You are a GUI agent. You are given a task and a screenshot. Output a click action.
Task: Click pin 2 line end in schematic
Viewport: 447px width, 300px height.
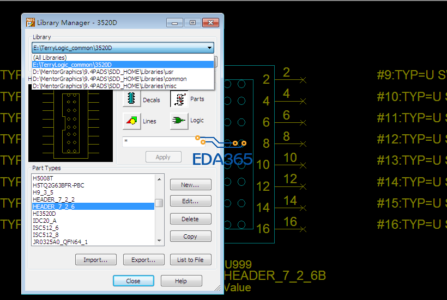click(x=303, y=80)
